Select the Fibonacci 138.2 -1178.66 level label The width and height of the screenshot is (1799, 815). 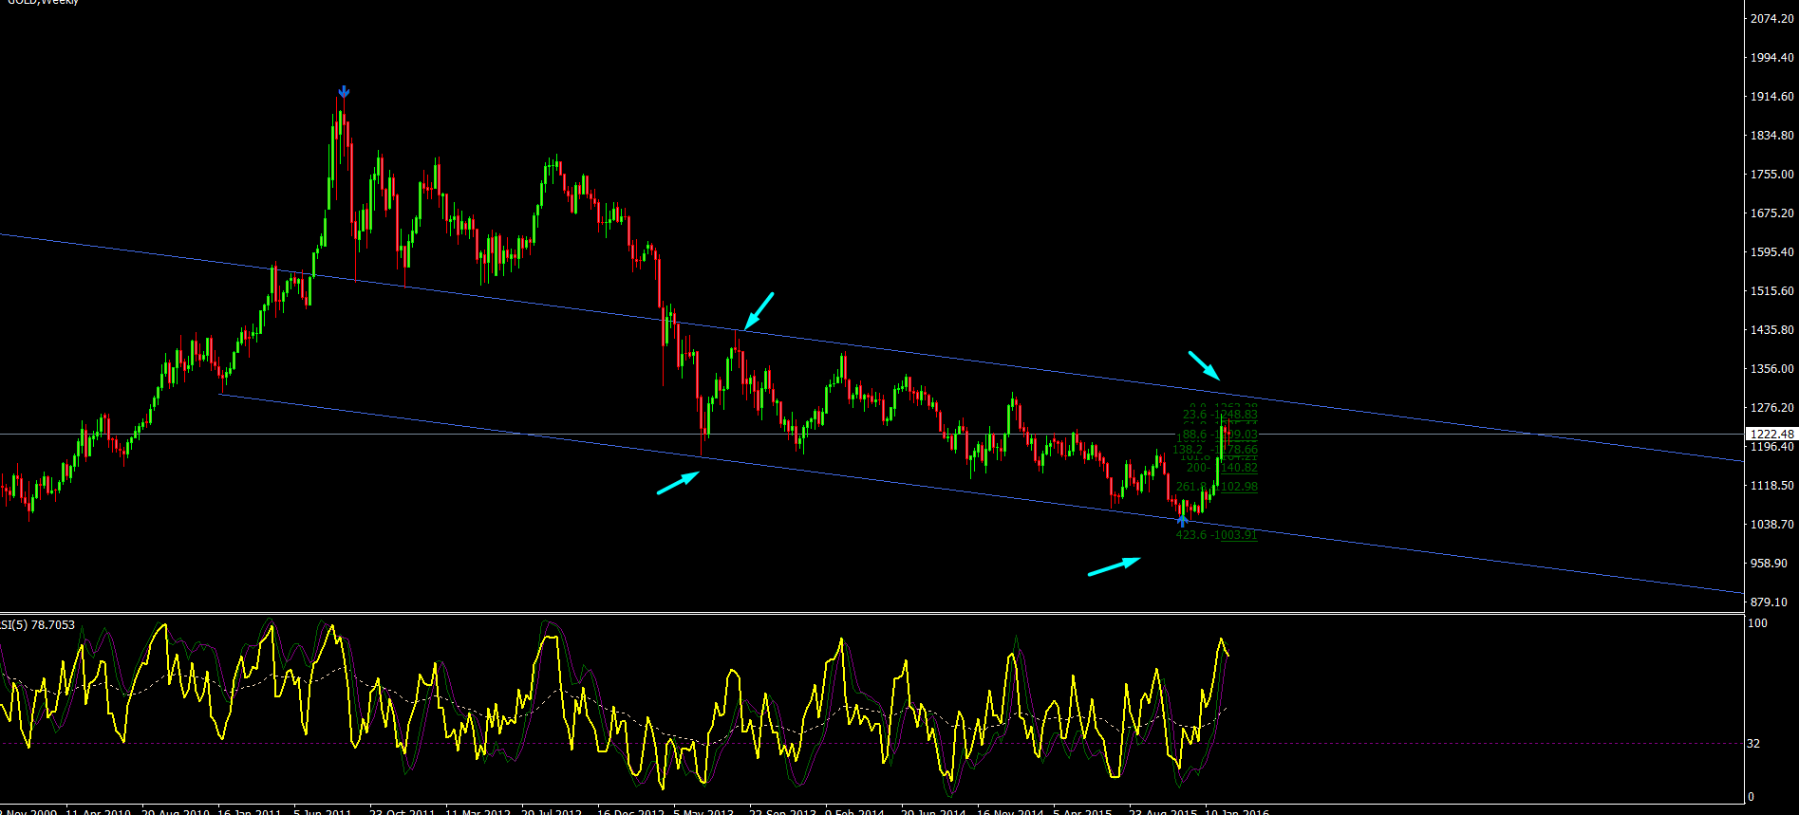click(1215, 450)
